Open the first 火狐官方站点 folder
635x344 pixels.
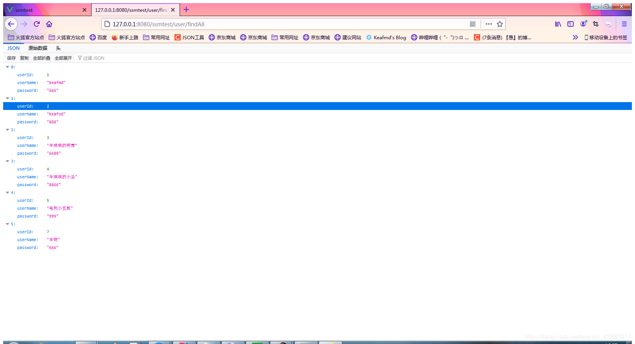pos(26,37)
